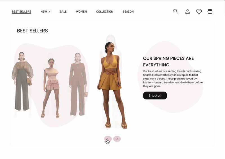The height and width of the screenshot is (159, 225).
Task: Select the BEST SELLERS nav item
Action: click(x=21, y=11)
